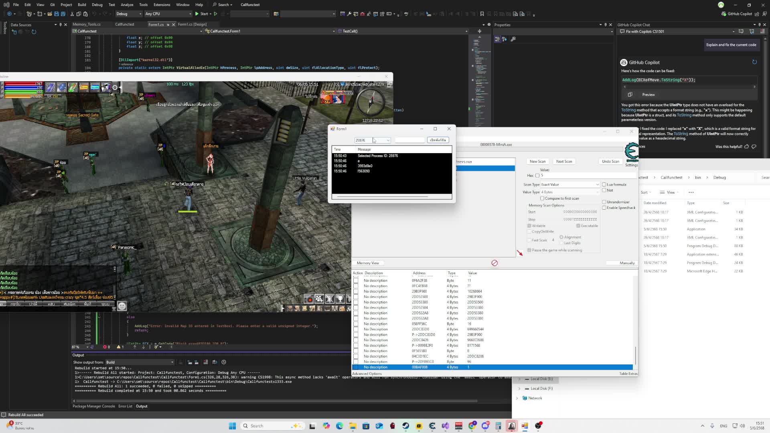Click the red no-entry clear list icon
The width and height of the screenshot is (770, 433).
tap(494, 263)
